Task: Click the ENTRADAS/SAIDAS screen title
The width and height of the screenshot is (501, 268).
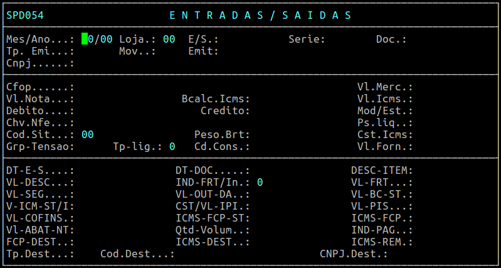Action: pyautogui.click(x=260, y=15)
